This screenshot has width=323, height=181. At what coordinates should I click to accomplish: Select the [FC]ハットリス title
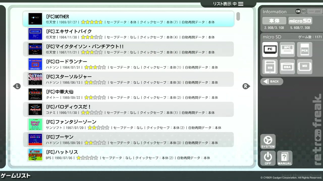coord(62,152)
